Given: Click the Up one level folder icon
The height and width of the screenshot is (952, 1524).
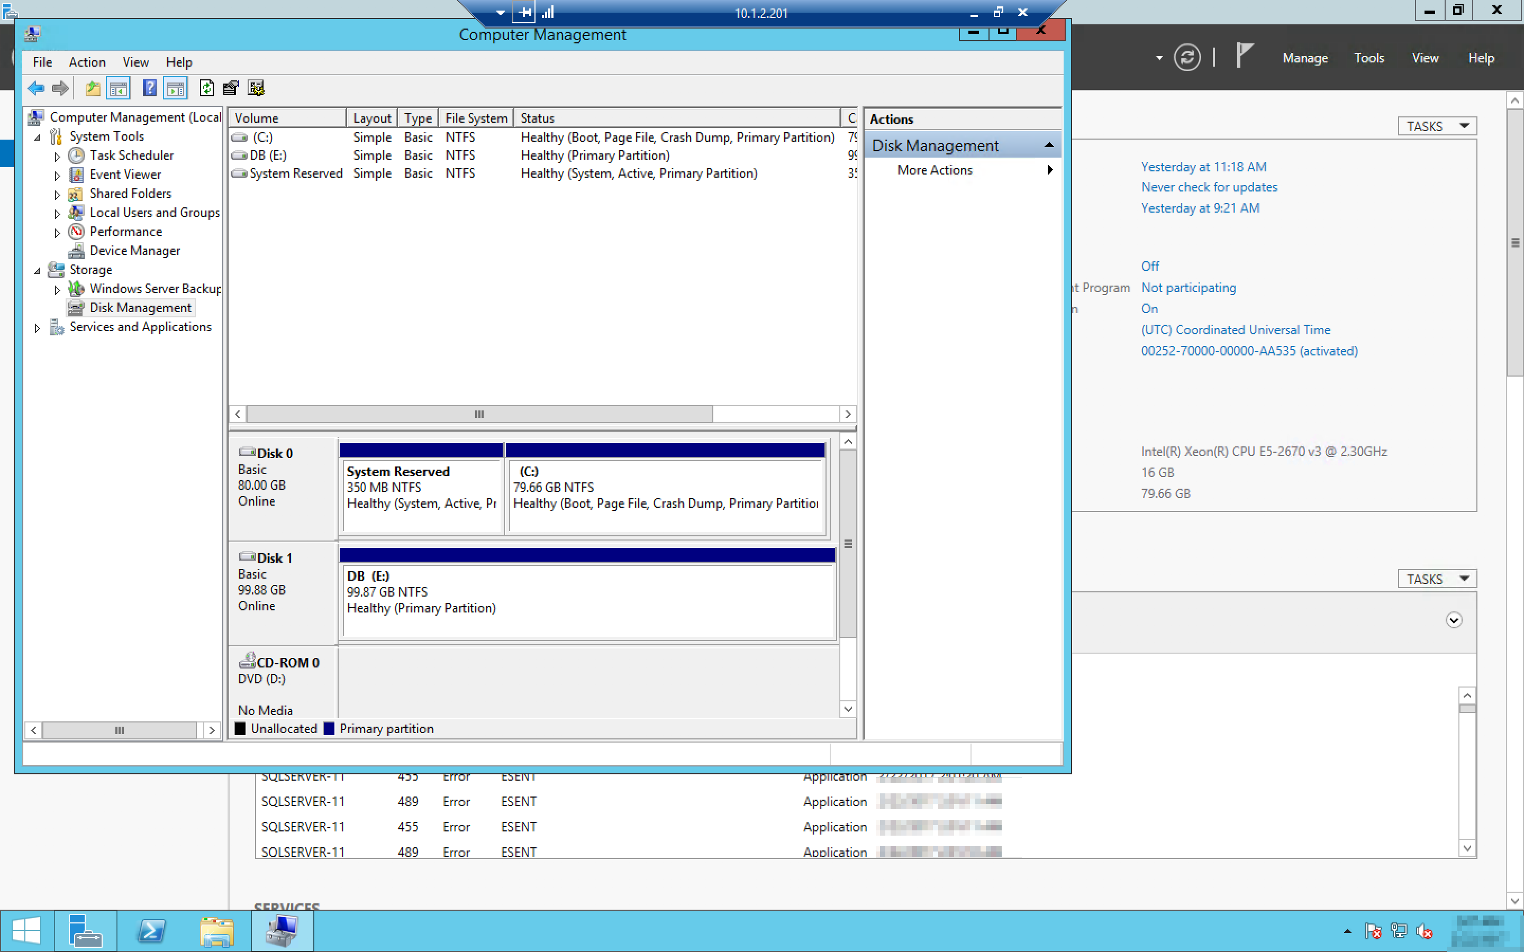Looking at the screenshot, I should tap(93, 88).
